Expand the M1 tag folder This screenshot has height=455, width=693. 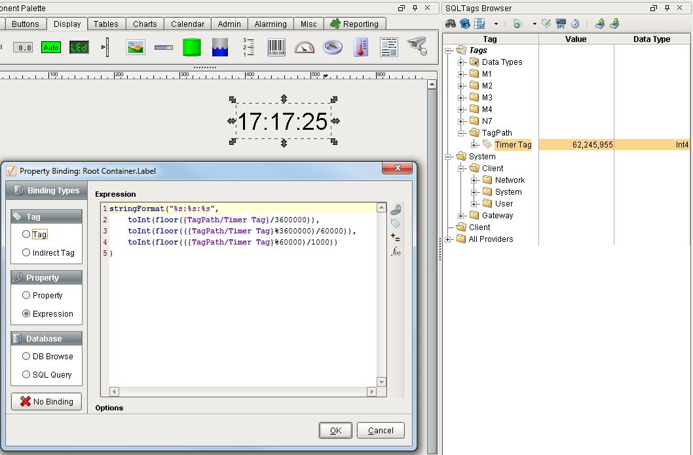pos(461,74)
